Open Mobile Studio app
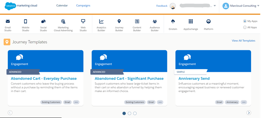The width and height of the screenshot is (267, 118). pyautogui.click(x=26, y=25)
